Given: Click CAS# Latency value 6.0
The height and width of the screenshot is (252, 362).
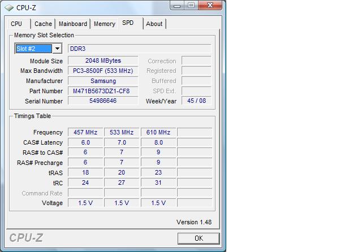Looking at the screenshot, I should (85, 142).
